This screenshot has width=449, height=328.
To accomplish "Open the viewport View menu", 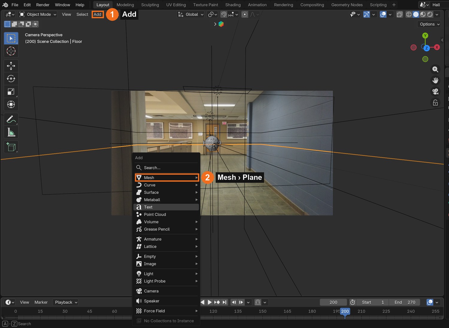I will click(66, 14).
